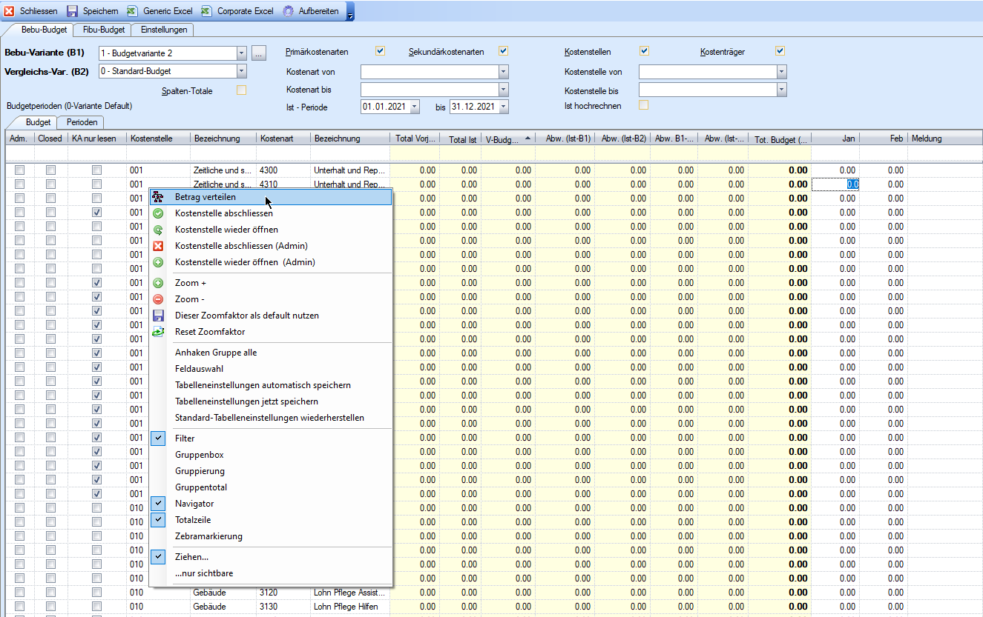Click the Aufbereiten gear icon
Screen dimensions: 983x617
tap(287, 11)
